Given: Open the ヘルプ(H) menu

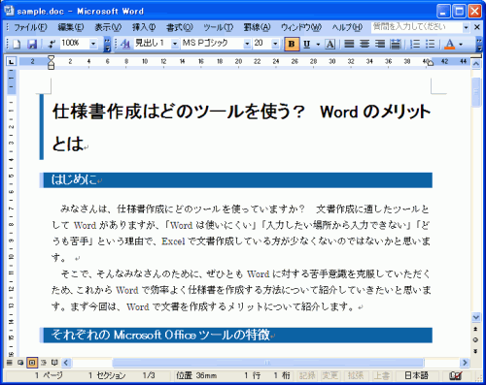Looking at the screenshot, I should 347,27.
